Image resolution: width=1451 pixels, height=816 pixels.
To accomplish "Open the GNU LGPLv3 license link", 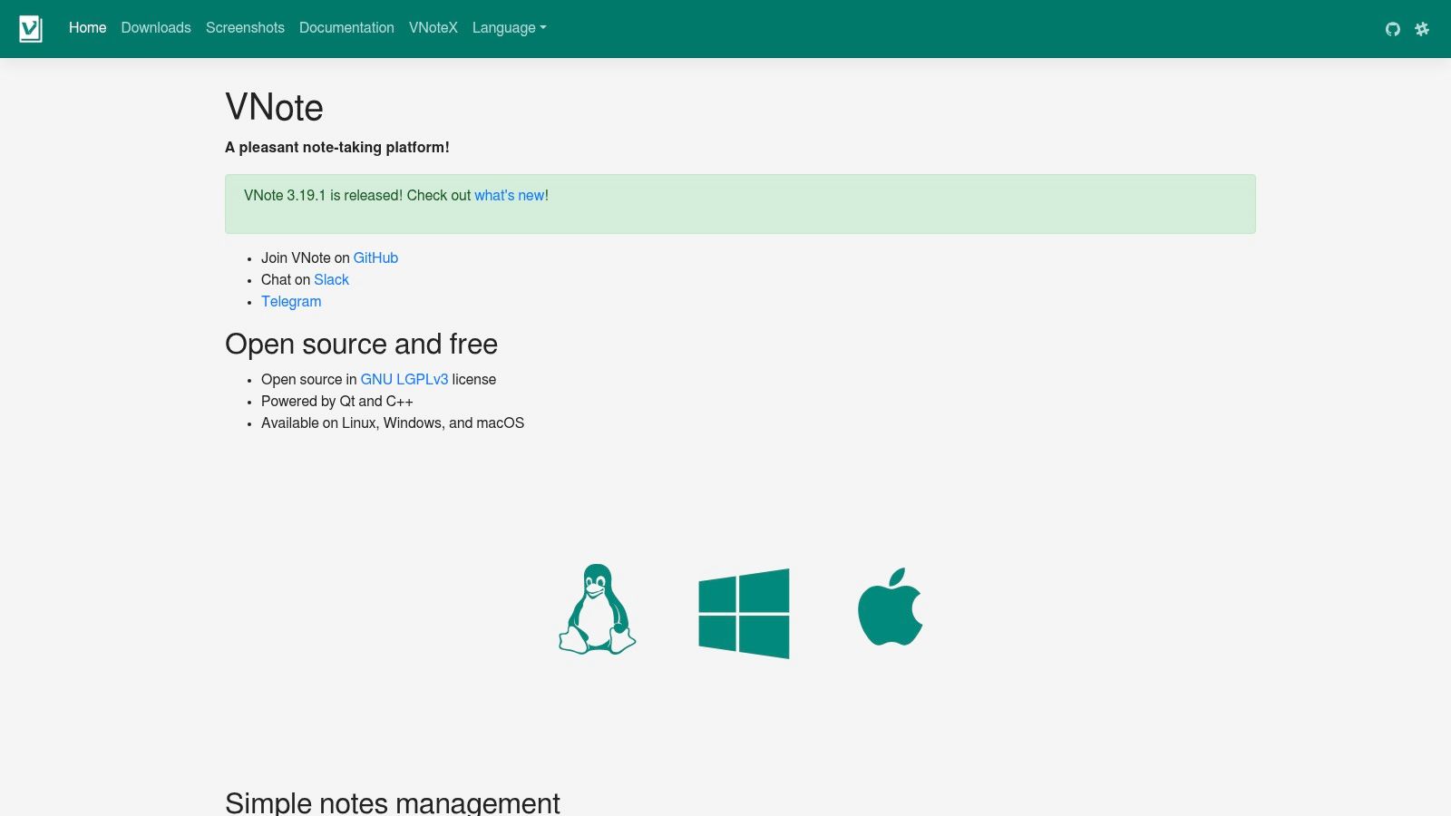I will [x=404, y=380].
